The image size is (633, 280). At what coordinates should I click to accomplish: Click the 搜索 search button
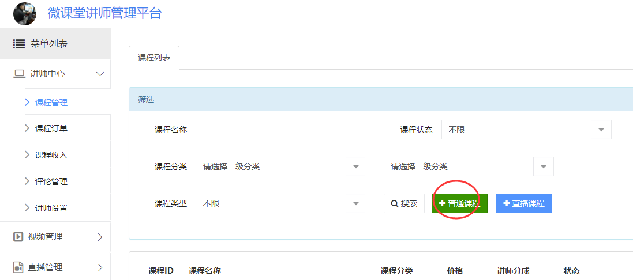tap(404, 203)
